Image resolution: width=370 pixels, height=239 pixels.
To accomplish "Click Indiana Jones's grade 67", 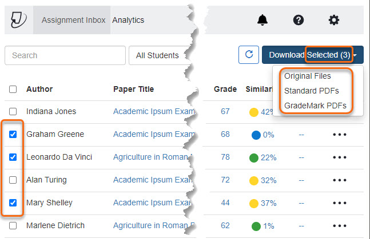I will (225, 111).
